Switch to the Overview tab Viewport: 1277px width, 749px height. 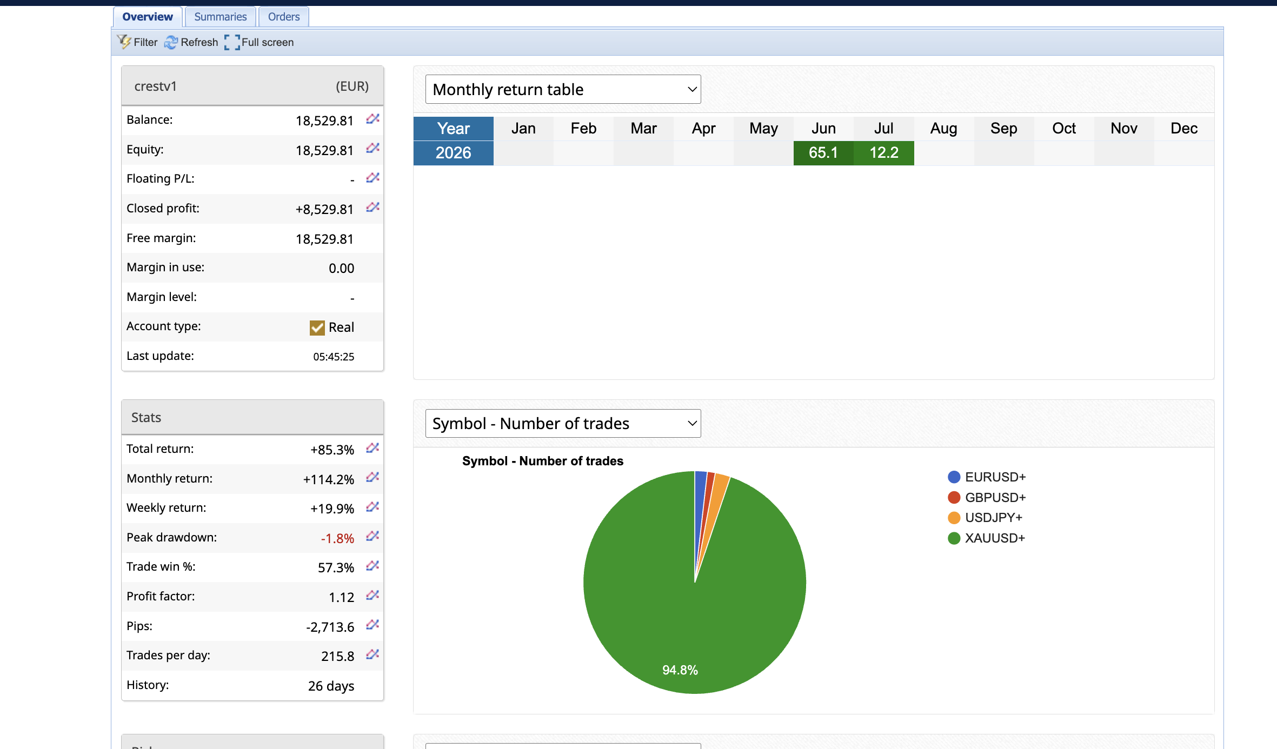tap(148, 17)
